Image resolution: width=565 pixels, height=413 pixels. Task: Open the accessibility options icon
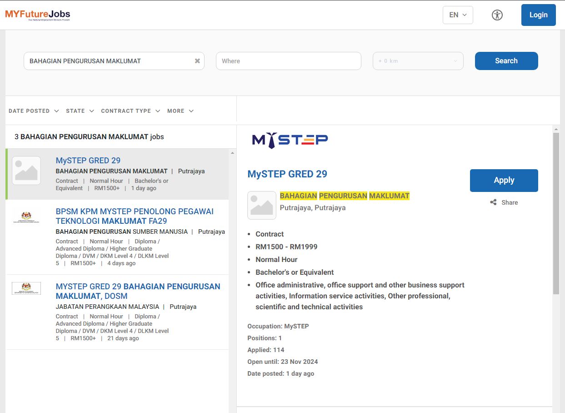click(497, 15)
